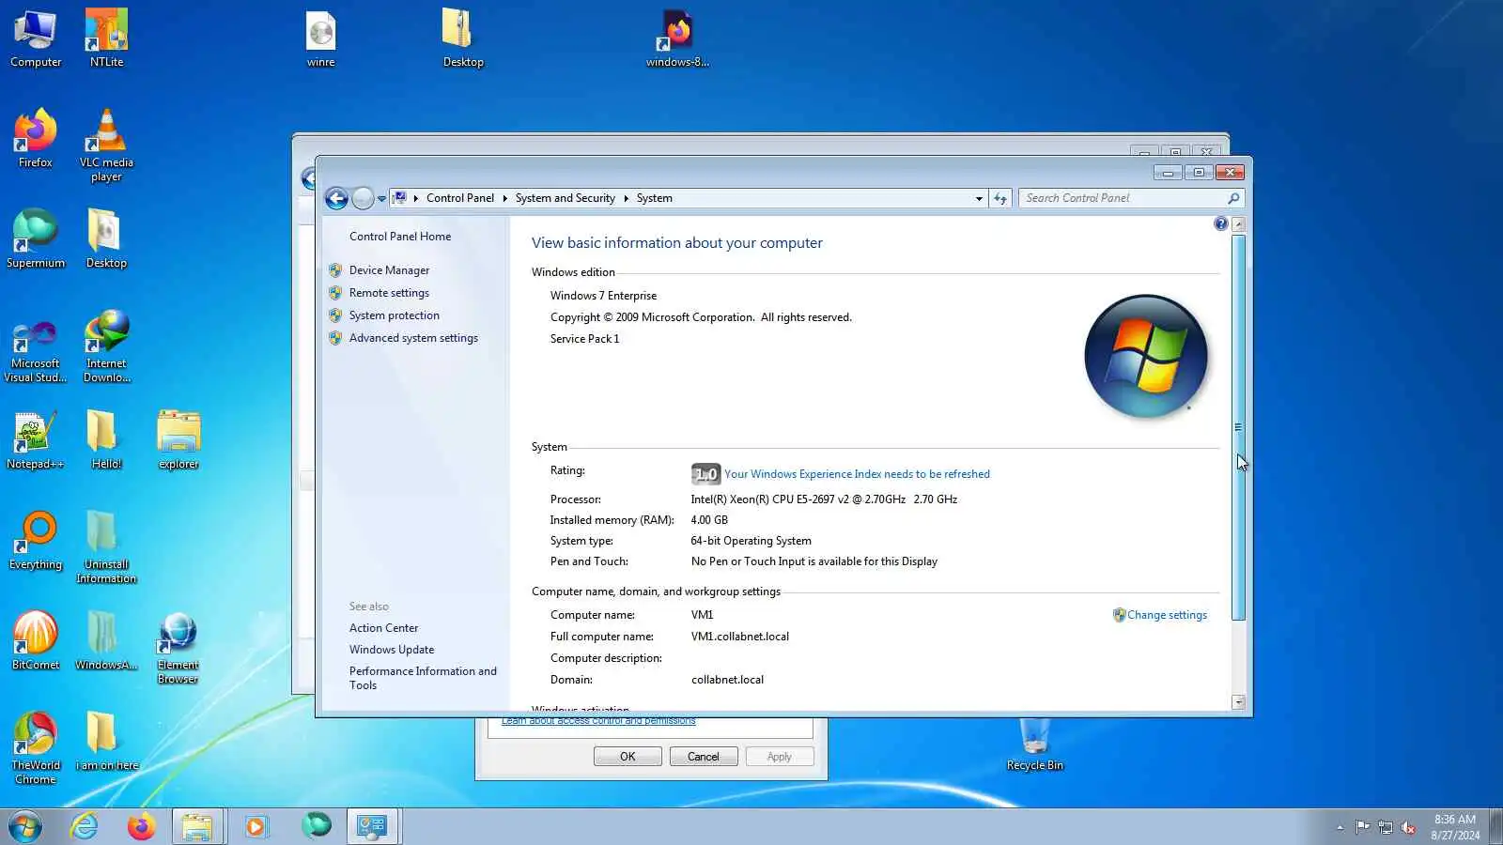This screenshot has width=1503, height=845.
Task: Open Action Center under See also
Action: pos(383,628)
